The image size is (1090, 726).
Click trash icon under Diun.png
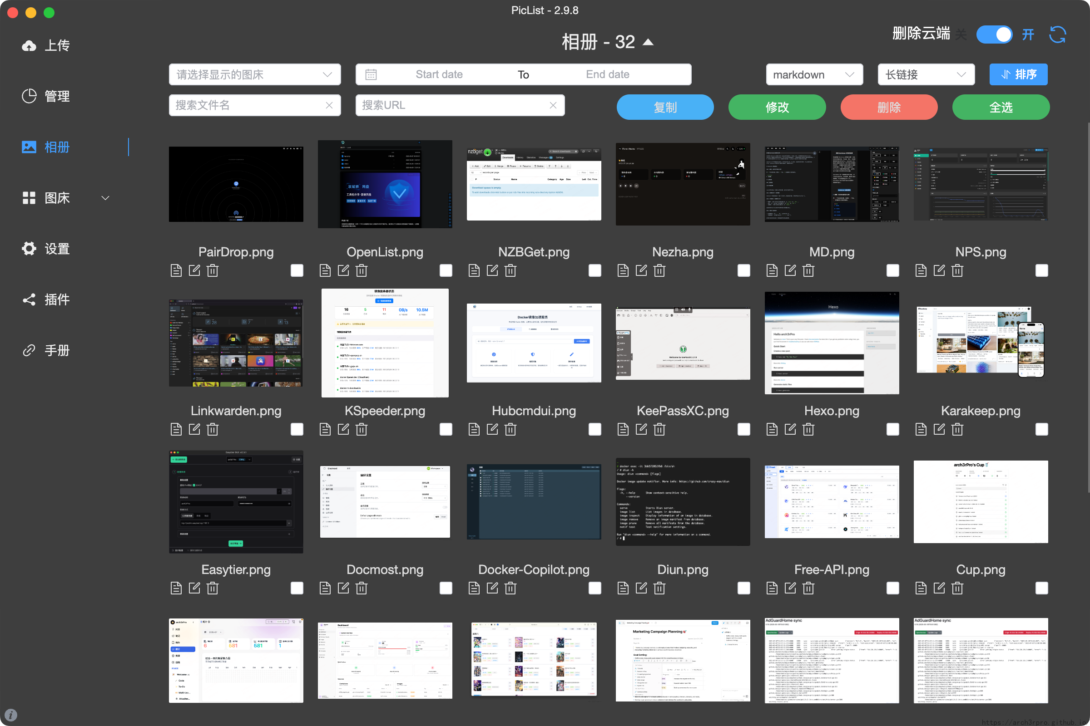[659, 588]
